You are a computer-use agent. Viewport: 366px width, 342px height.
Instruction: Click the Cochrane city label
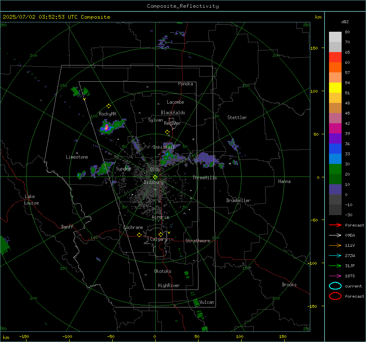[x=133, y=227]
